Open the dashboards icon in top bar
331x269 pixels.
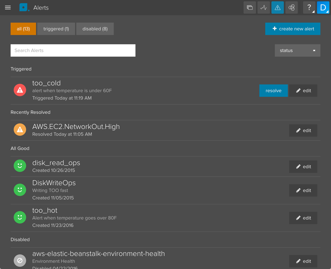click(249, 8)
